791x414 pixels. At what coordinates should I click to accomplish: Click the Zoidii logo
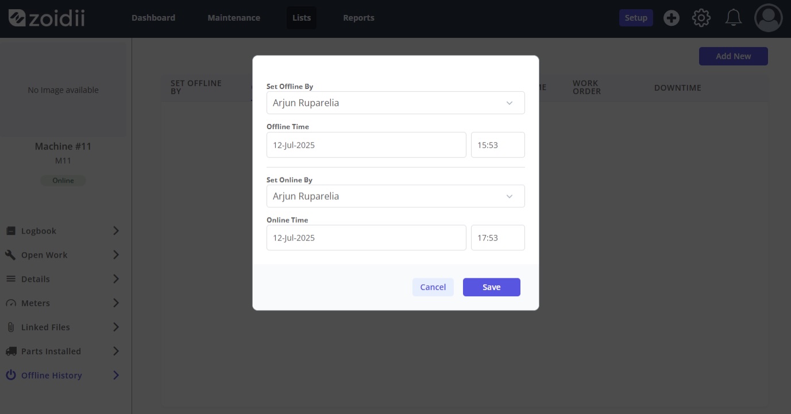47,18
